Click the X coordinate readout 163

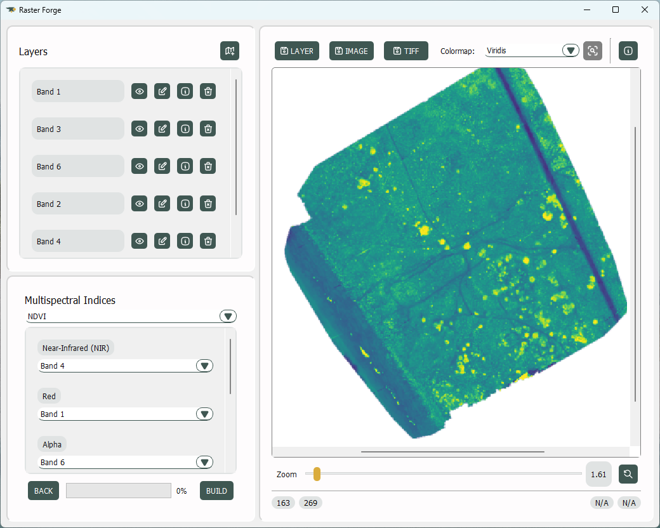(x=283, y=503)
